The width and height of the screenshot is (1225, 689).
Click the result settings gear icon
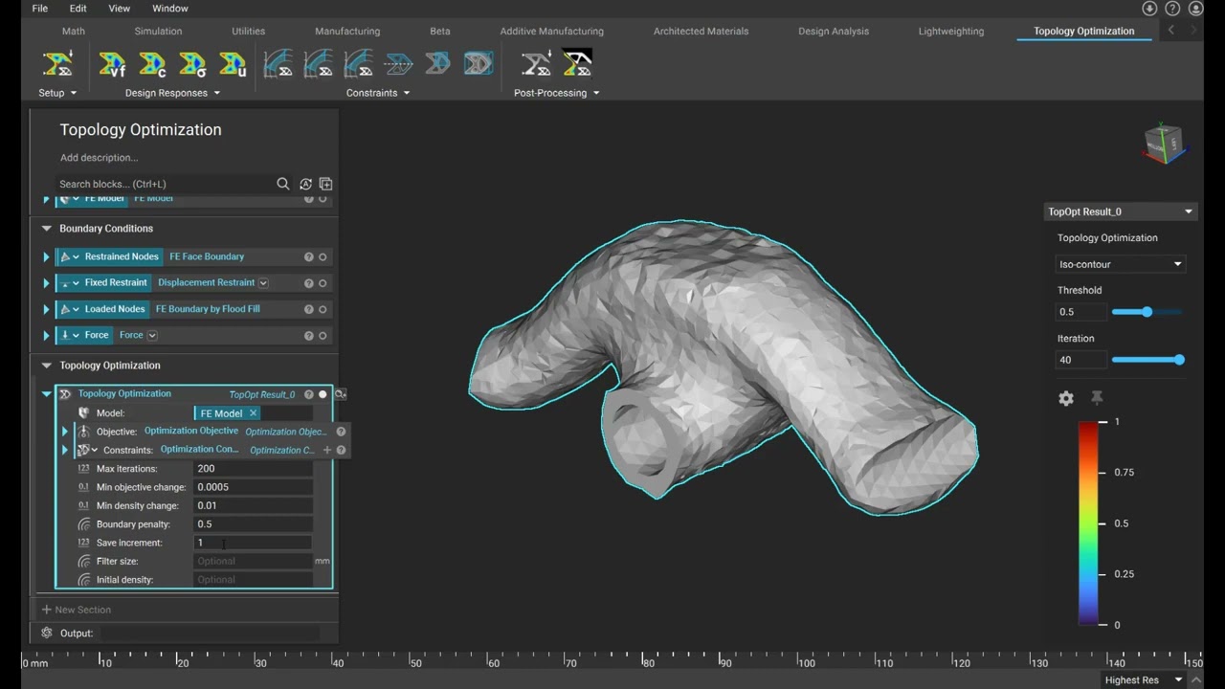[x=1066, y=398]
